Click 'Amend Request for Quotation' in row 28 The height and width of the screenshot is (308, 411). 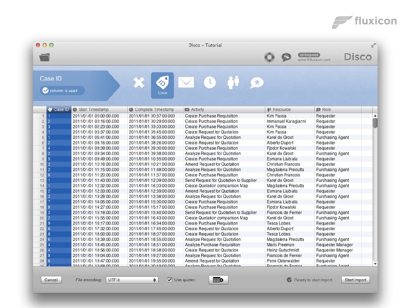(x=212, y=261)
